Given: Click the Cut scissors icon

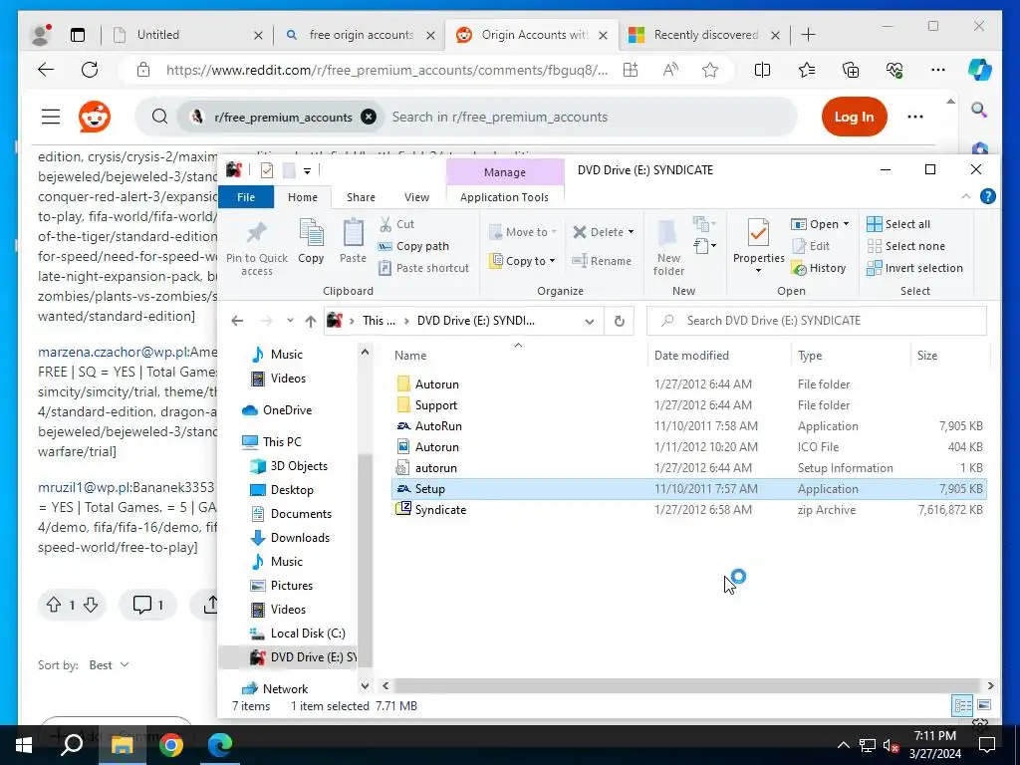Looking at the screenshot, I should tap(385, 224).
